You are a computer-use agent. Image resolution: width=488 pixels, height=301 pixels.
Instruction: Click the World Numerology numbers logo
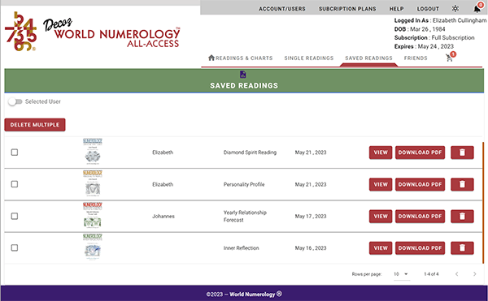point(20,31)
